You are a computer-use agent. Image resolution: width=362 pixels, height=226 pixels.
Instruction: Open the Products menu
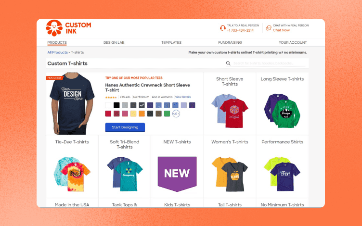[x=57, y=42]
